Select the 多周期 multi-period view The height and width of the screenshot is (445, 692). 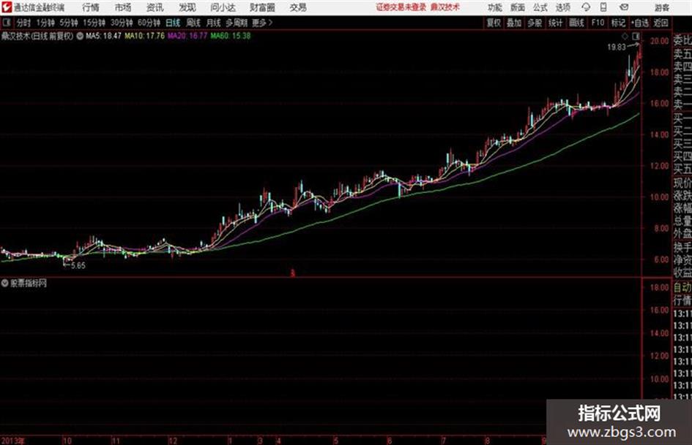point(237,23)
